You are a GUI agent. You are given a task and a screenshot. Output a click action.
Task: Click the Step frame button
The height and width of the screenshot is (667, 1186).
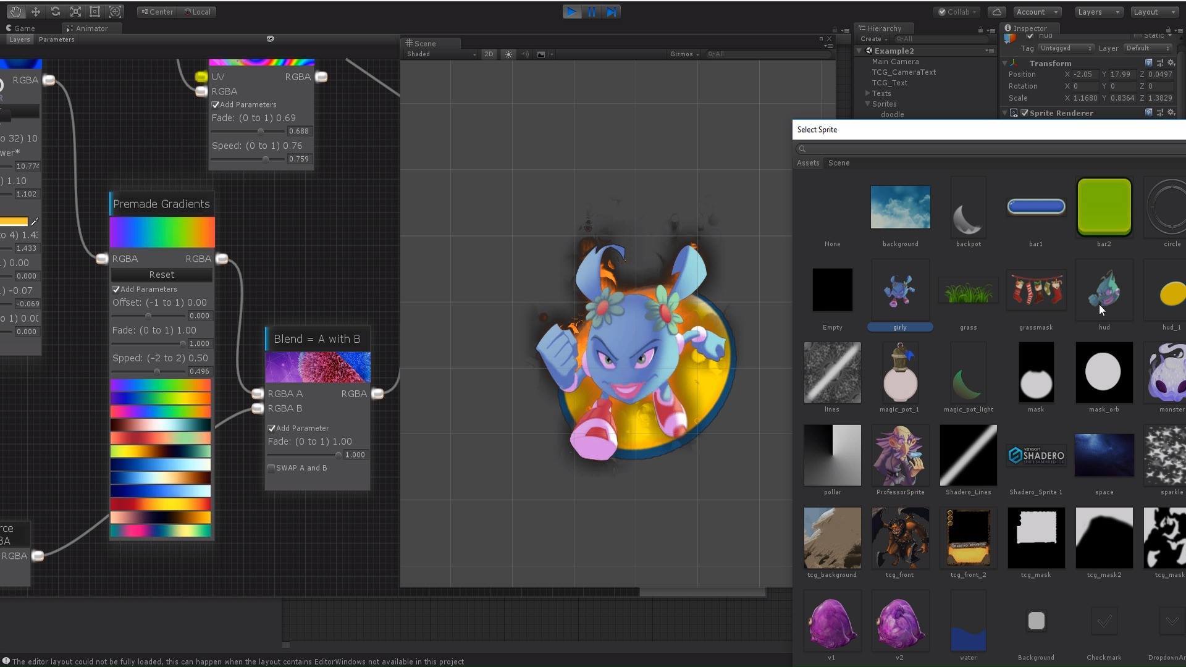(611, 12)
